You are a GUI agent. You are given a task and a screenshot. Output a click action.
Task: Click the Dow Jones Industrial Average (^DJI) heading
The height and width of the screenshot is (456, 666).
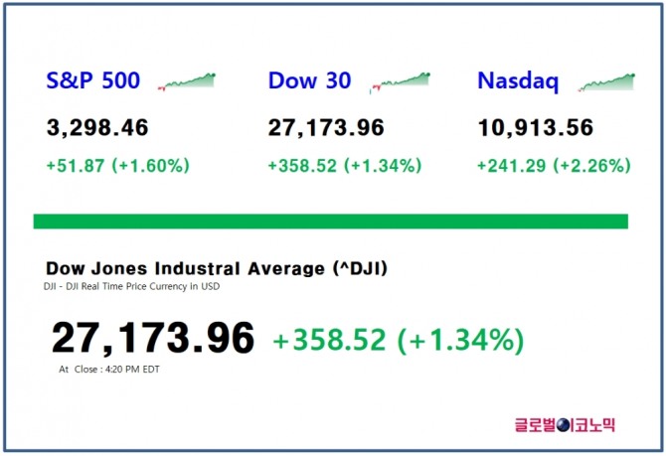(217, 269)
